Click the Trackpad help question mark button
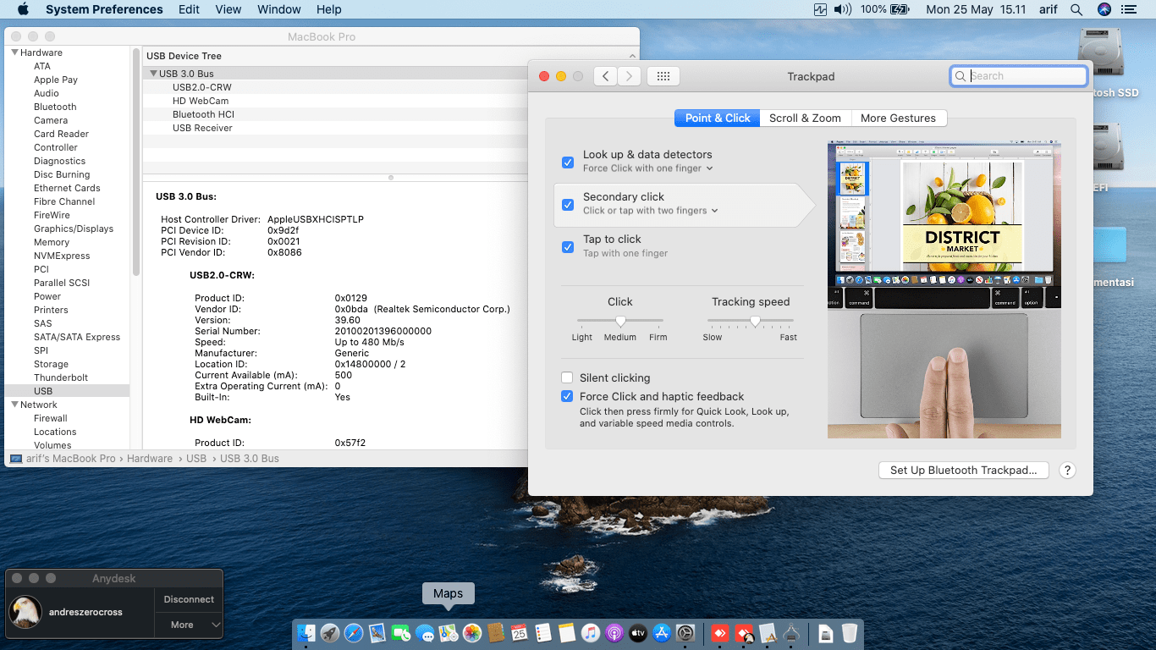1156x650 pixels. (x=1067, y=471)
